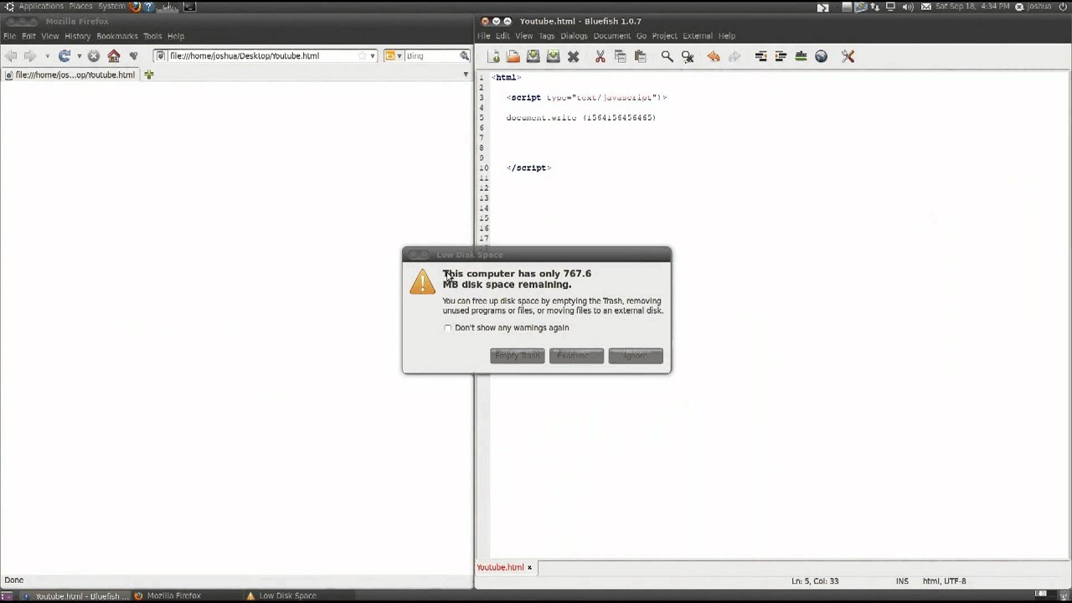Open Firefox list all tabs dropdown
Screen dimensions: 1072x603
pos(466,75)
